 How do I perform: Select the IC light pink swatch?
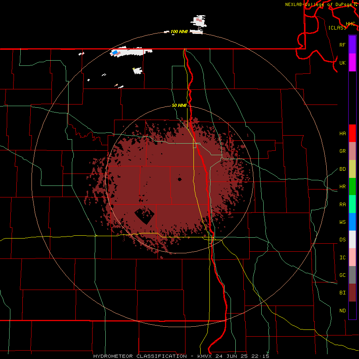coord(352,257)
